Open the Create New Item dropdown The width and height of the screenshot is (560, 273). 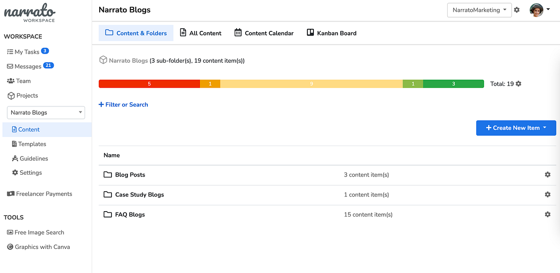click(516, 128)
